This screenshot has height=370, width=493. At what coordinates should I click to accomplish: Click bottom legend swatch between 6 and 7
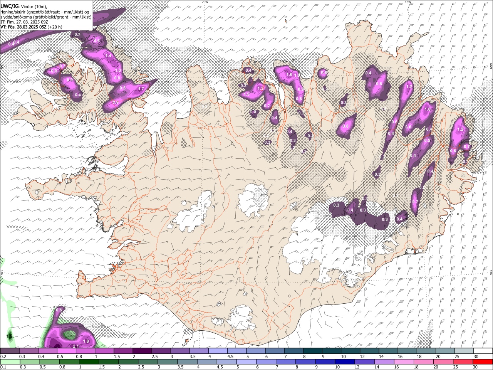266,362
